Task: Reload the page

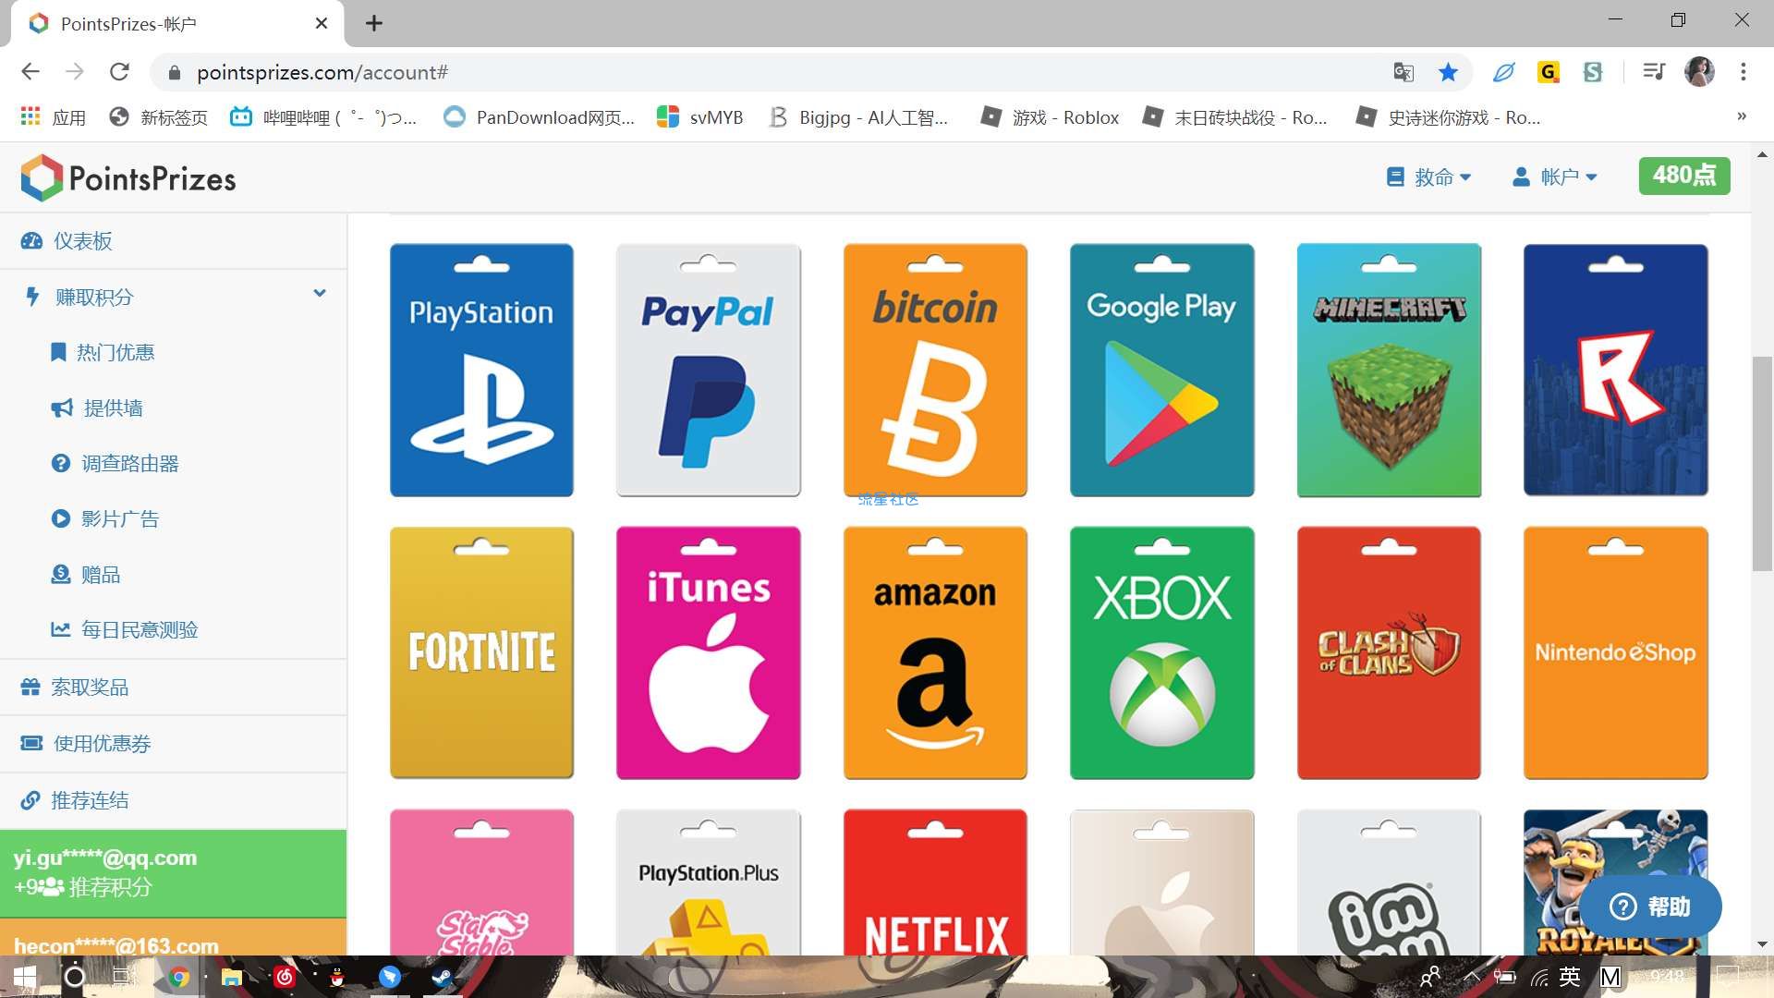Action: click(119, 72)
